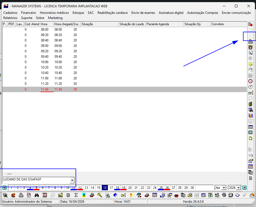Click the red grid calendar icon in bottom toolbar
This screenshot has width=256, height=207.
pyautogui.click(x=155, y=195)
